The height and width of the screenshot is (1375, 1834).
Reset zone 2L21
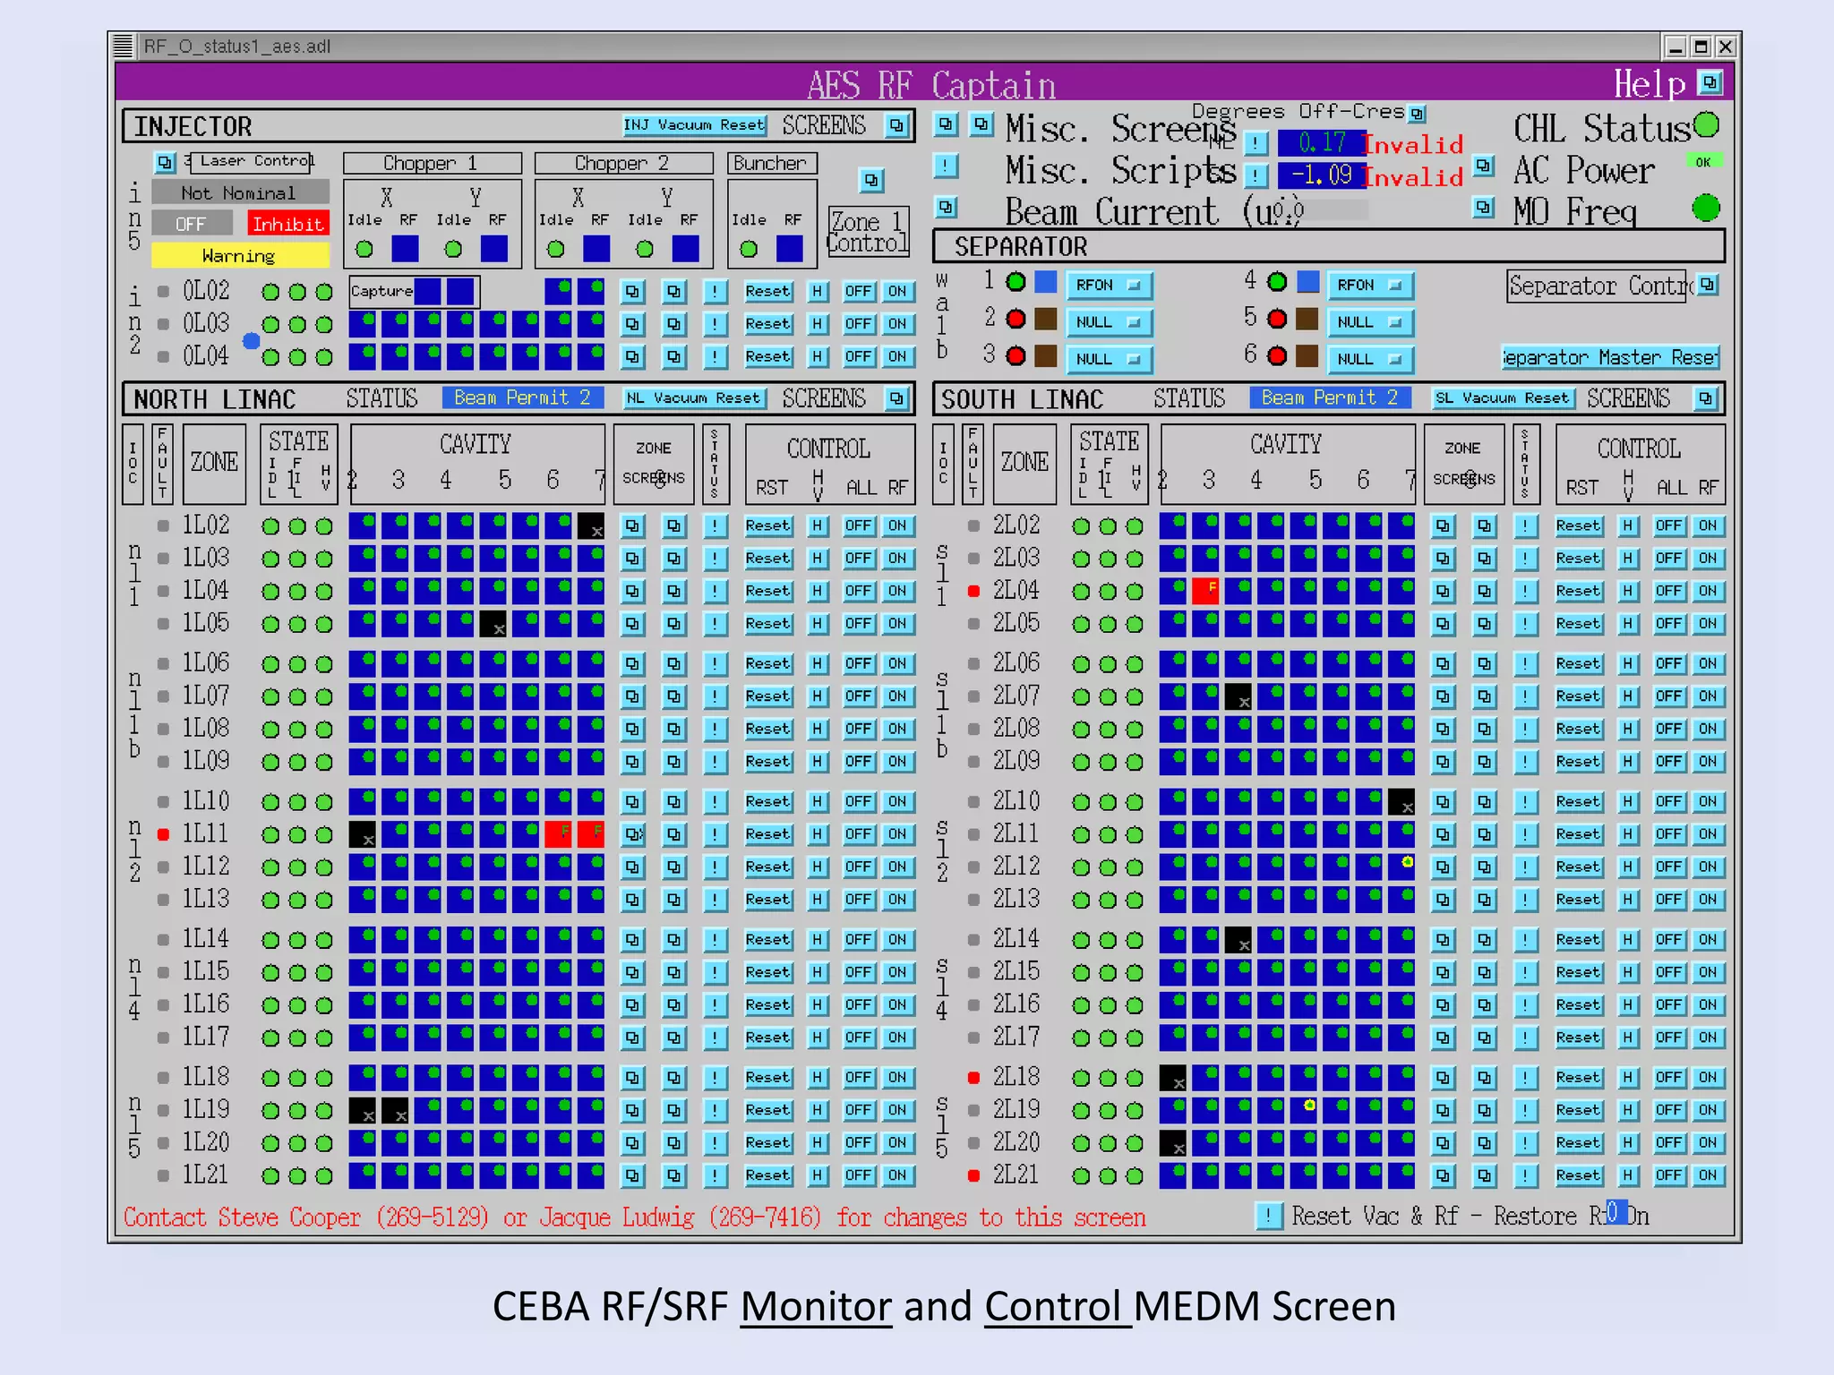pos(1578,1174)
